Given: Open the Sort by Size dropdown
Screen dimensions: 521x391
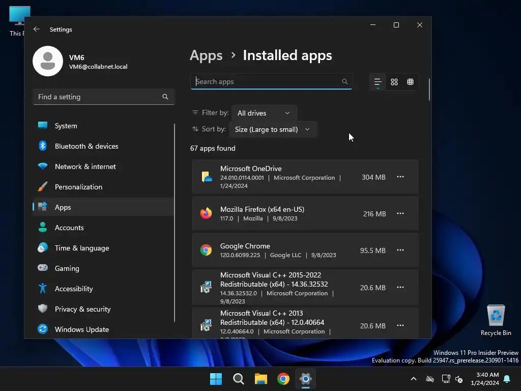Looking at the screenshot, I should [x=273, y=129].
